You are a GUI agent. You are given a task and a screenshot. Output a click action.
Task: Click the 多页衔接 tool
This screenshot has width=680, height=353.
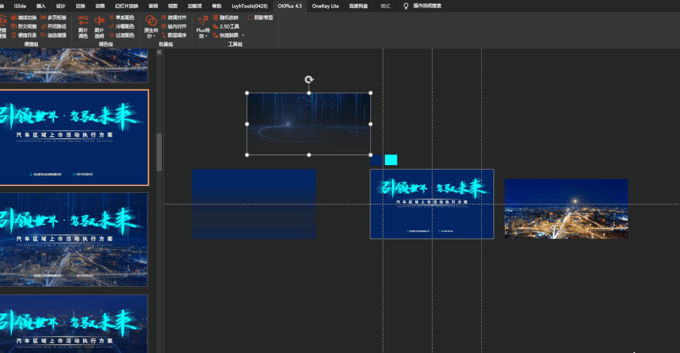pos(54,18)
